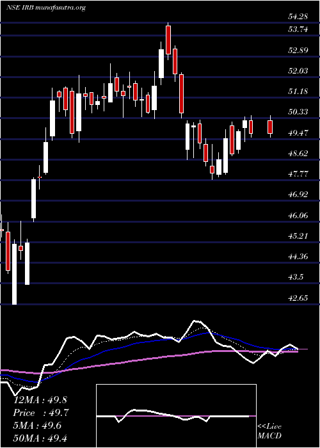Click the 51.18 price axis label
This screenshot has width=320, height=448.
pos(298,92)
